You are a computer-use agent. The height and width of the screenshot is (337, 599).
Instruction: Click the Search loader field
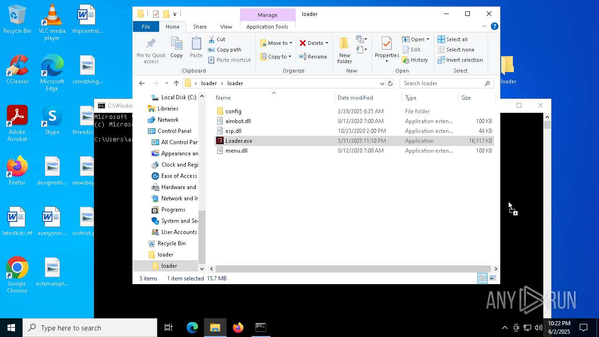point(447,83)
